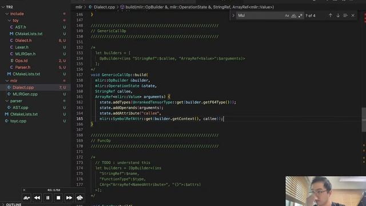Open MLIRGen.cpp file

(x=25, y=94)
